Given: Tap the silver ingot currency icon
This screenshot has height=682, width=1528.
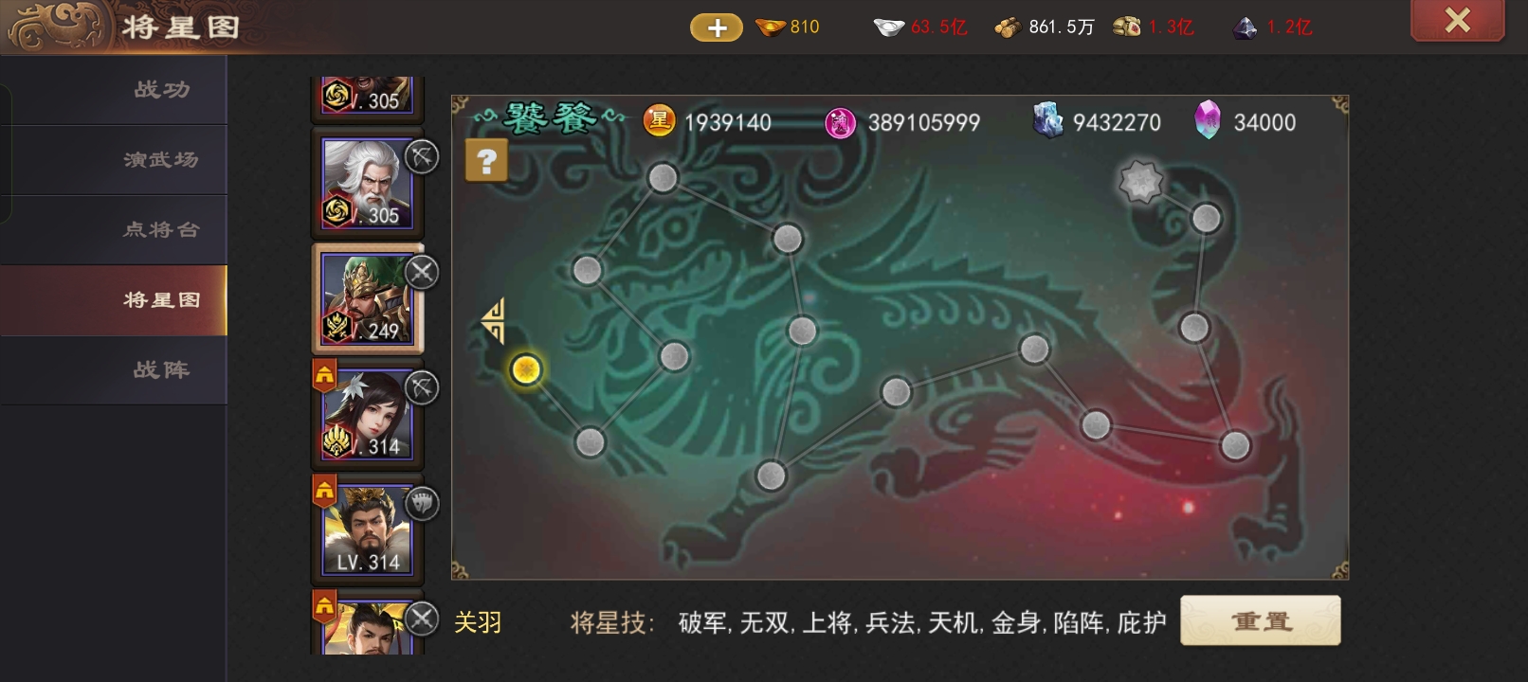Looking at the screenshot, I should 888,27.
